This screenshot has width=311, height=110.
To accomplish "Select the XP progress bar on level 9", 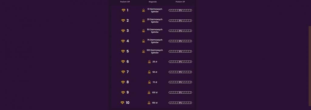I will (180, 92).
